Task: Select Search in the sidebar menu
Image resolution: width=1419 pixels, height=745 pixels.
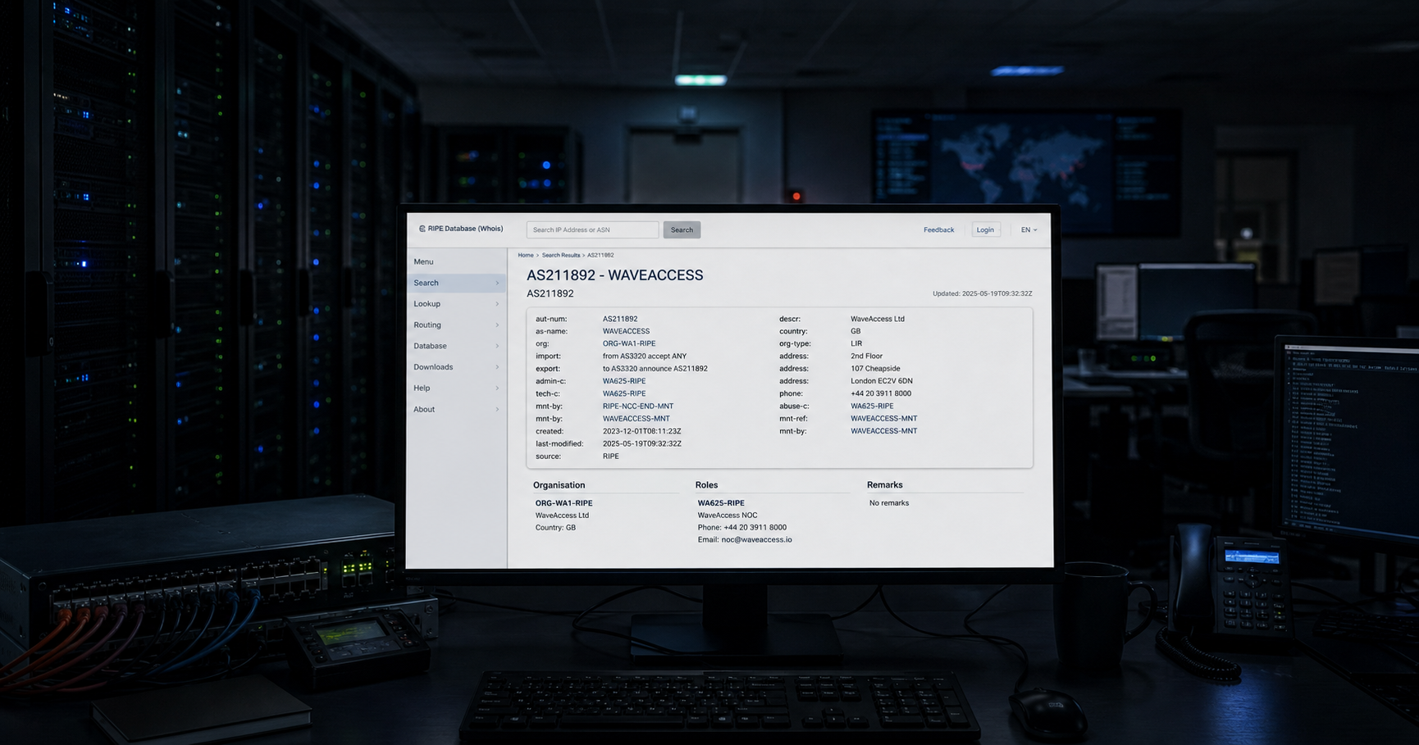Action: (456, 283)
